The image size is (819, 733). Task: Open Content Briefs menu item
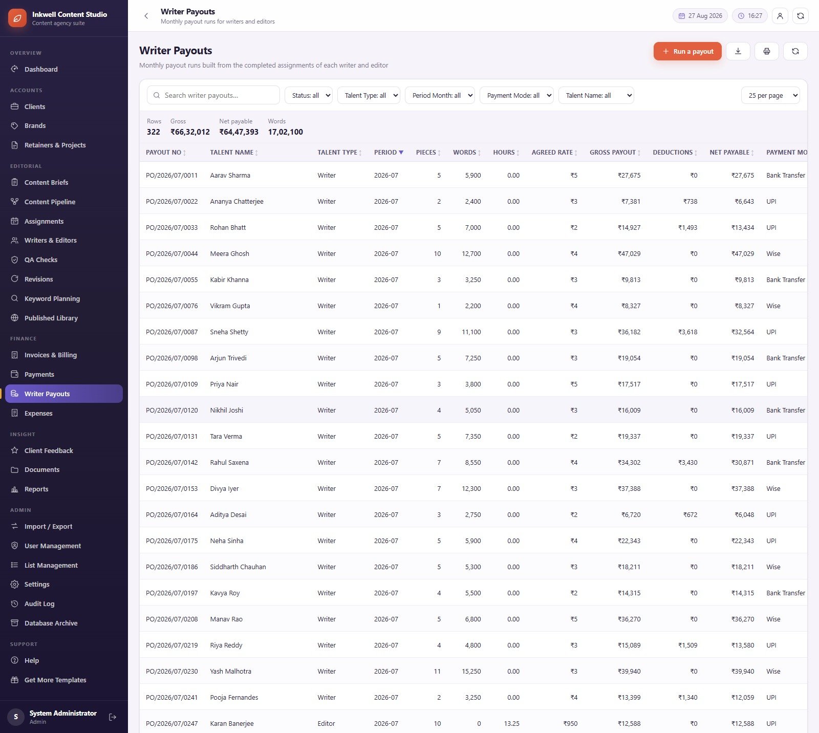(64, 182)
